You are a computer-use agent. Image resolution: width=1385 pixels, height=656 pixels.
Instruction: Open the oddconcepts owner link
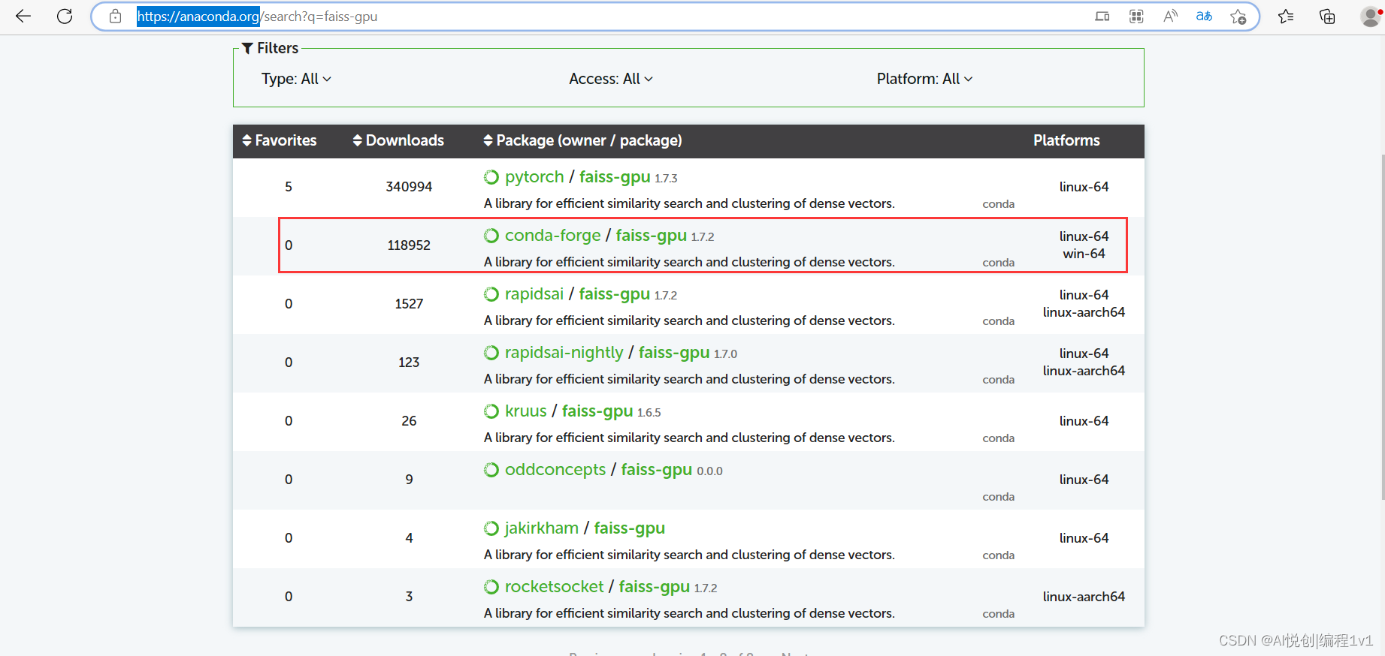tap(555, 470)
